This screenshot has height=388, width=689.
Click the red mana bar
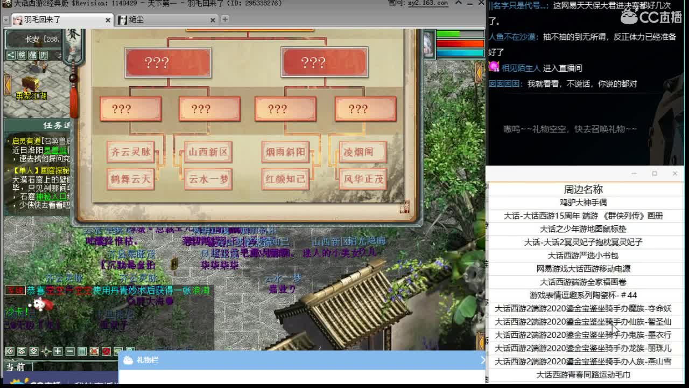tap(460, 44)
